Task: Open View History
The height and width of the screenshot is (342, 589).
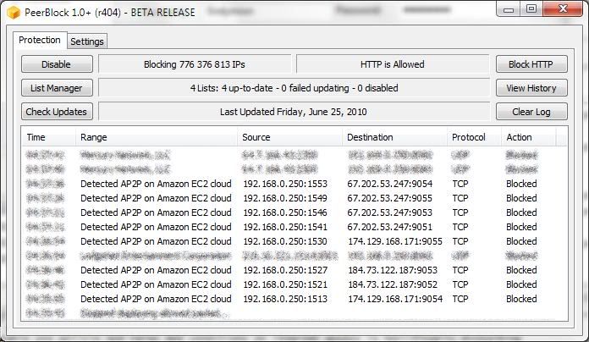Action: tap(531, 88)
